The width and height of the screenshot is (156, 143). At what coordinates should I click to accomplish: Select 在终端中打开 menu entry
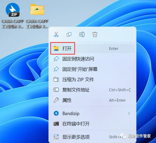[x=92, y=124]
